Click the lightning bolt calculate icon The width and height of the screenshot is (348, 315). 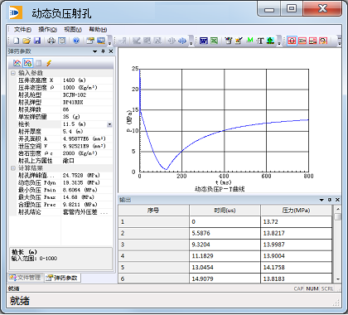pyautogui.click(x=49, y=63)
